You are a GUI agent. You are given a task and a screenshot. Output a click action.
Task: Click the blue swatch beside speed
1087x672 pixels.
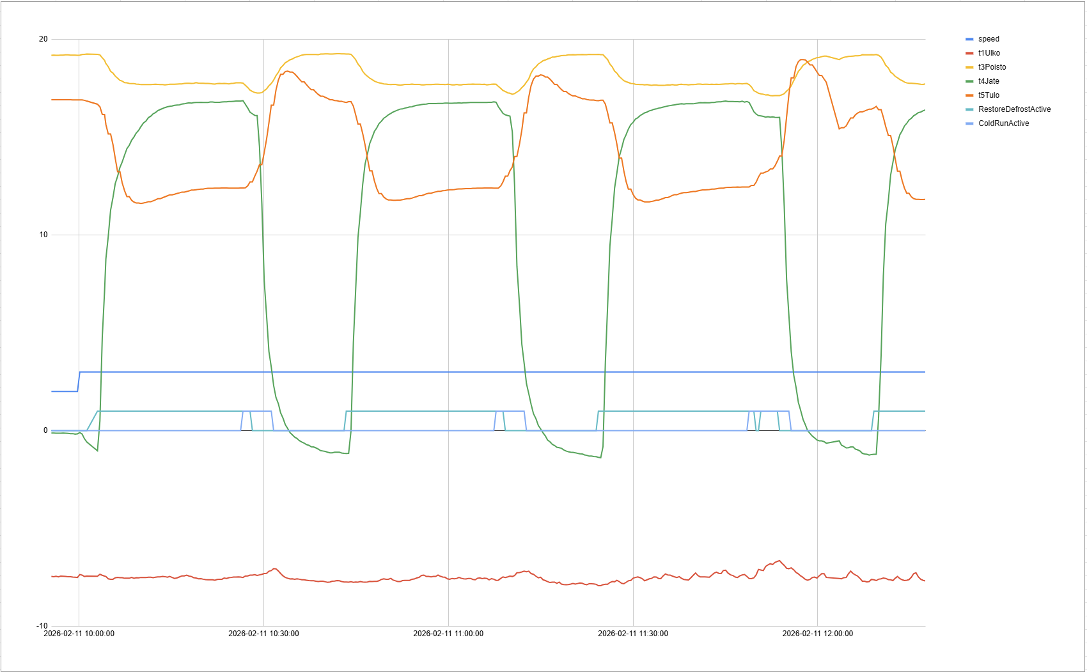point(969,39)
